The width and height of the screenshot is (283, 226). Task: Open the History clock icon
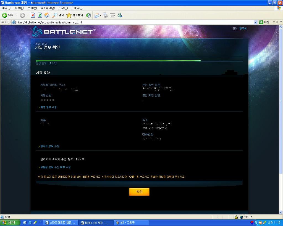(x=88, y=15)
